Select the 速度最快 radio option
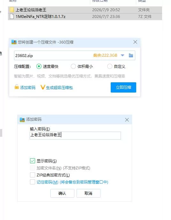This screenshot has width=171, height=220. 39,66
